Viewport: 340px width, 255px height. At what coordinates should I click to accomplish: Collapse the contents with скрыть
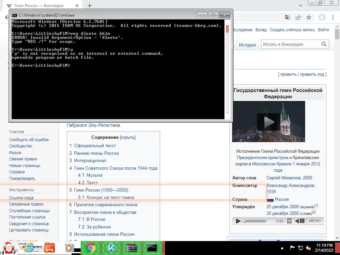tap(127, 137)
